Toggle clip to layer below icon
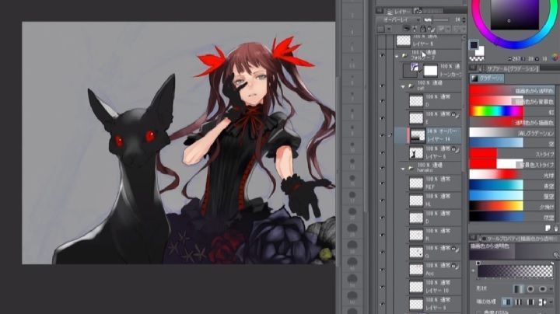Viewport: 560px width, 314px height. [x=407, y=30]
